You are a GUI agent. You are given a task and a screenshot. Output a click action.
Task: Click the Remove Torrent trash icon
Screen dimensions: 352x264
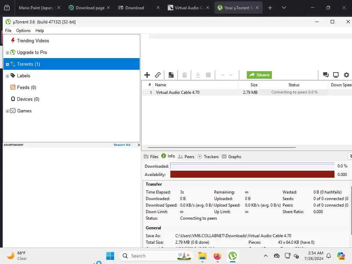[x=185, y=75]
